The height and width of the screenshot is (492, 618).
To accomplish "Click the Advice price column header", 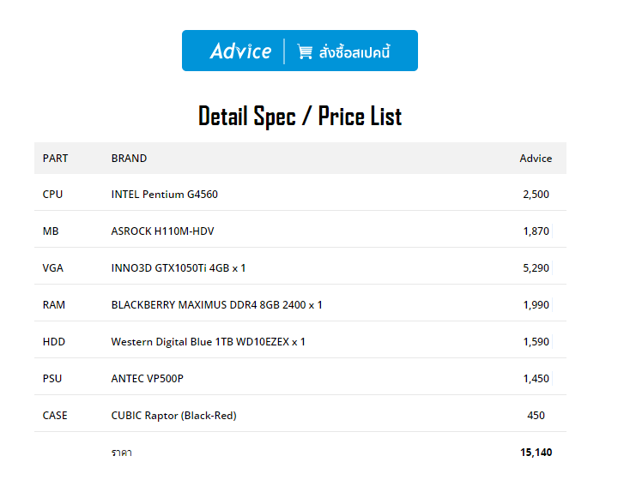I will pos(536,159).
